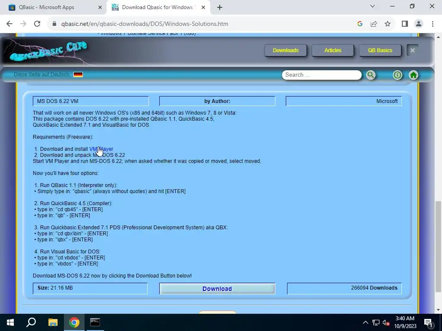Click Chrome icon in the taskbar
Image resolution: width=442 pixels, height=331 pixels.
[74, 322]
